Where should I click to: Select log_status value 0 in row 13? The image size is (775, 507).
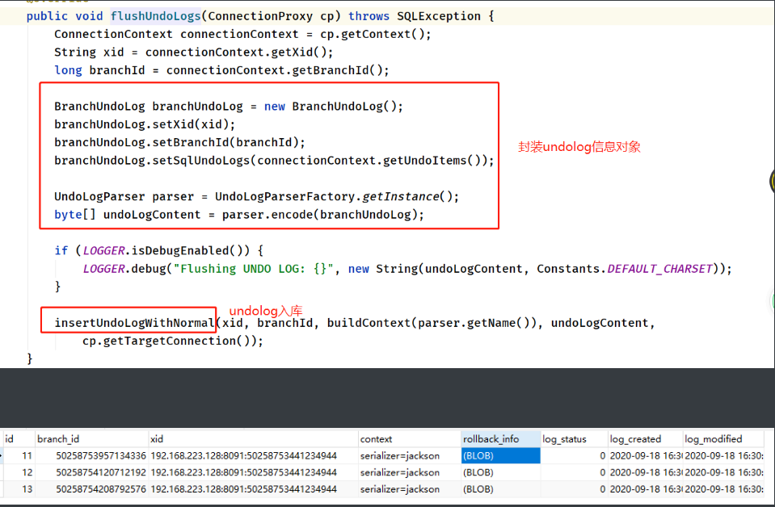coord(574,489)
